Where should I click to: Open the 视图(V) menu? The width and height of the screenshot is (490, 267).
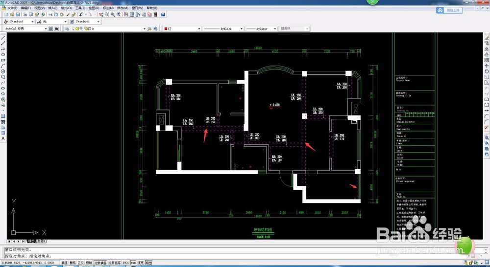(x=39, y=8)
